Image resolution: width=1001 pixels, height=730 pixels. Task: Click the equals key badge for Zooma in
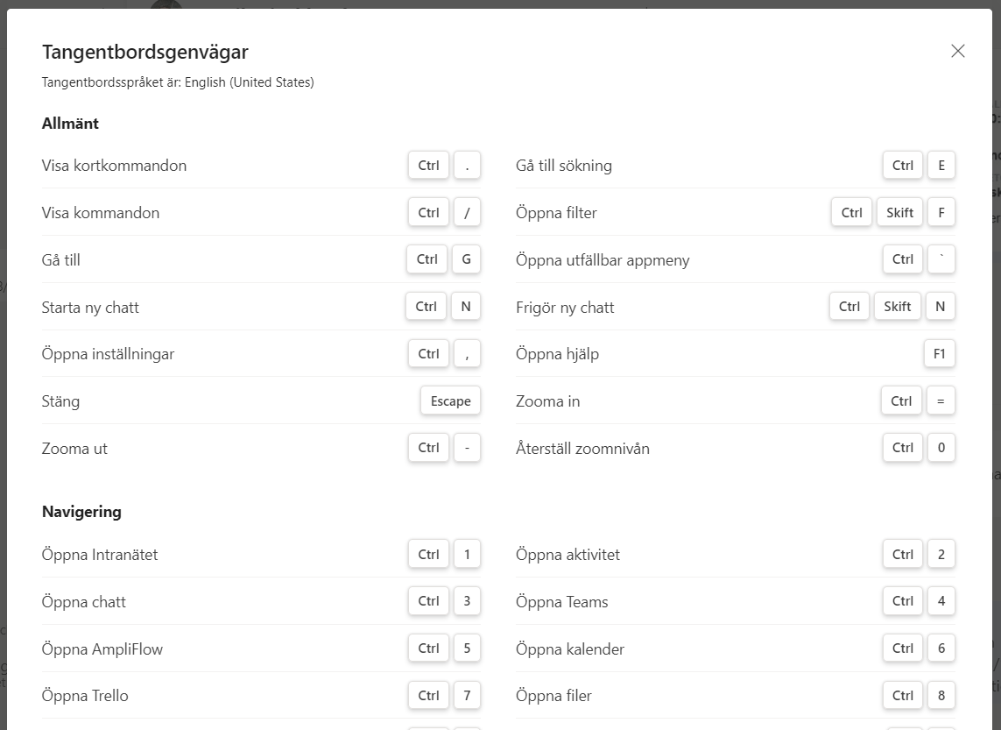point(941,401)
